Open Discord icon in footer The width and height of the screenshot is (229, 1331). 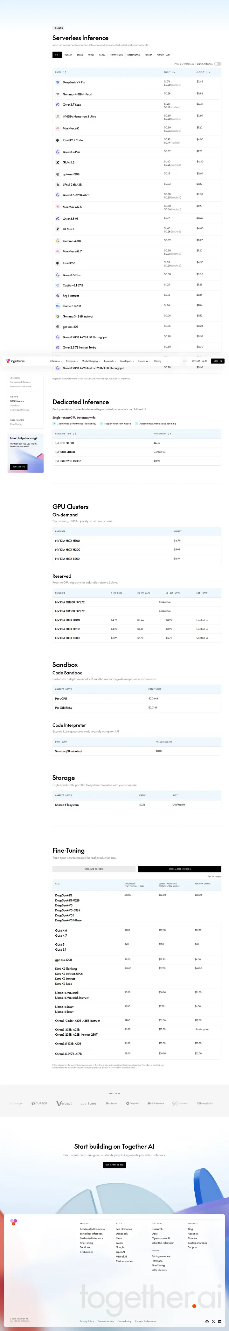coord(207,1321)
